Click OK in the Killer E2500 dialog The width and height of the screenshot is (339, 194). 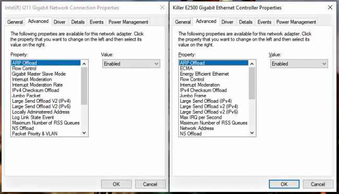pyautogui.click(x=284, y=184)
